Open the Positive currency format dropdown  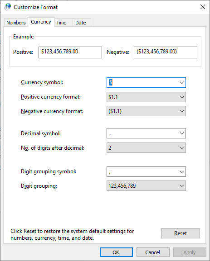coord(146,97)
